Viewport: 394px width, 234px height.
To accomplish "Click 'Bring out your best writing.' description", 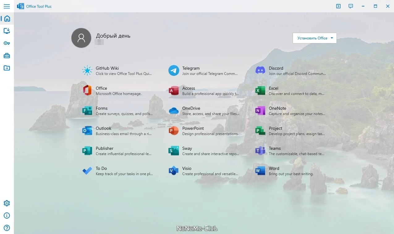I will pyautogui.click(x=291, y=174).
